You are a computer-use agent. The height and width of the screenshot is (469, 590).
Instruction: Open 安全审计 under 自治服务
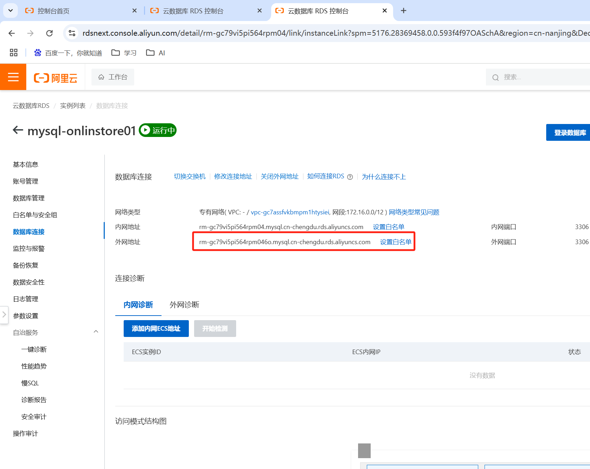pyautogui.click(x=34, y=417)
